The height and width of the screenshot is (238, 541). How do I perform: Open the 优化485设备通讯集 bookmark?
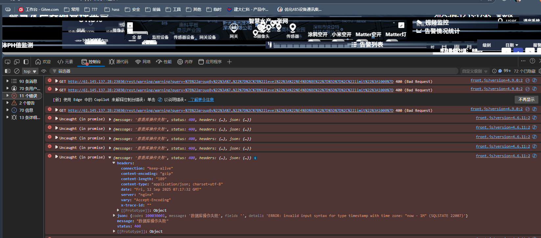point(300,10)
